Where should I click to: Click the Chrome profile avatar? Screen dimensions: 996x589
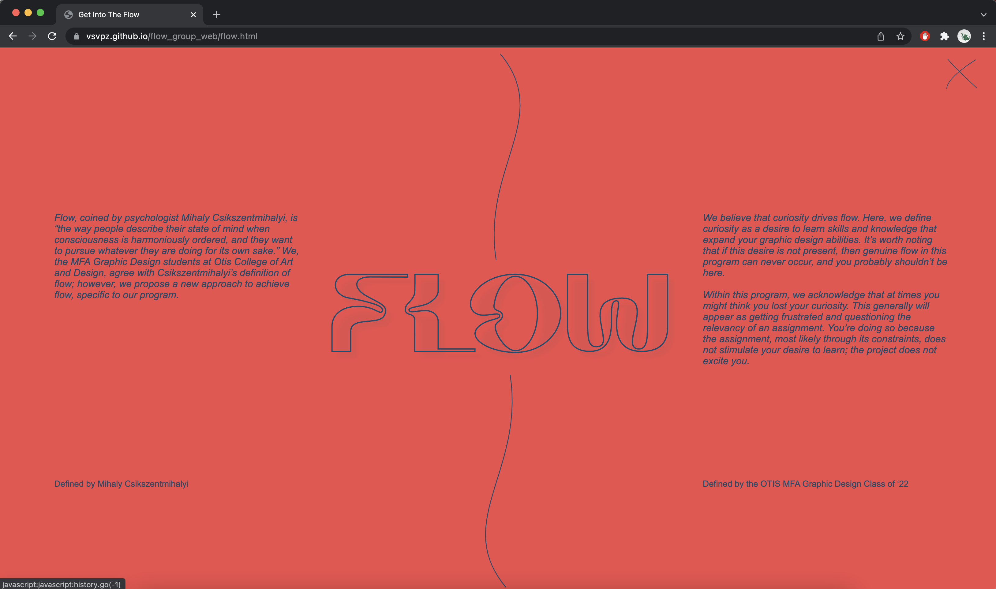(964, 36)
